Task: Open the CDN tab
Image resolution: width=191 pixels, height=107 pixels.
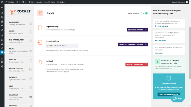Action: coord(20,87)
